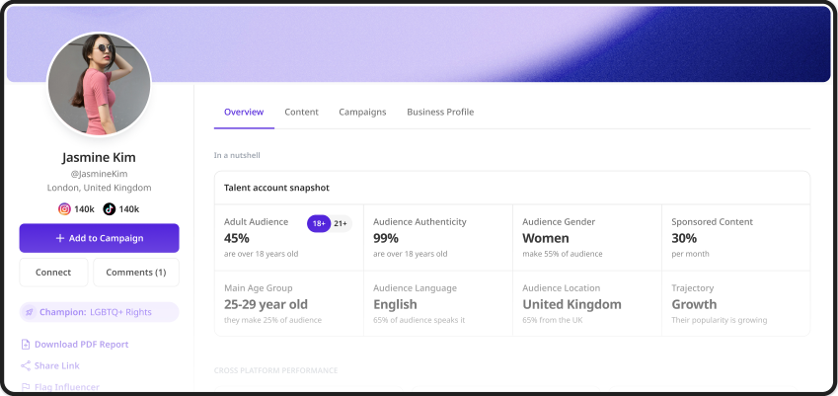This screenshot has height=396, width=838.
Task: Toggle adult audience to 18+
Action: 319,224
